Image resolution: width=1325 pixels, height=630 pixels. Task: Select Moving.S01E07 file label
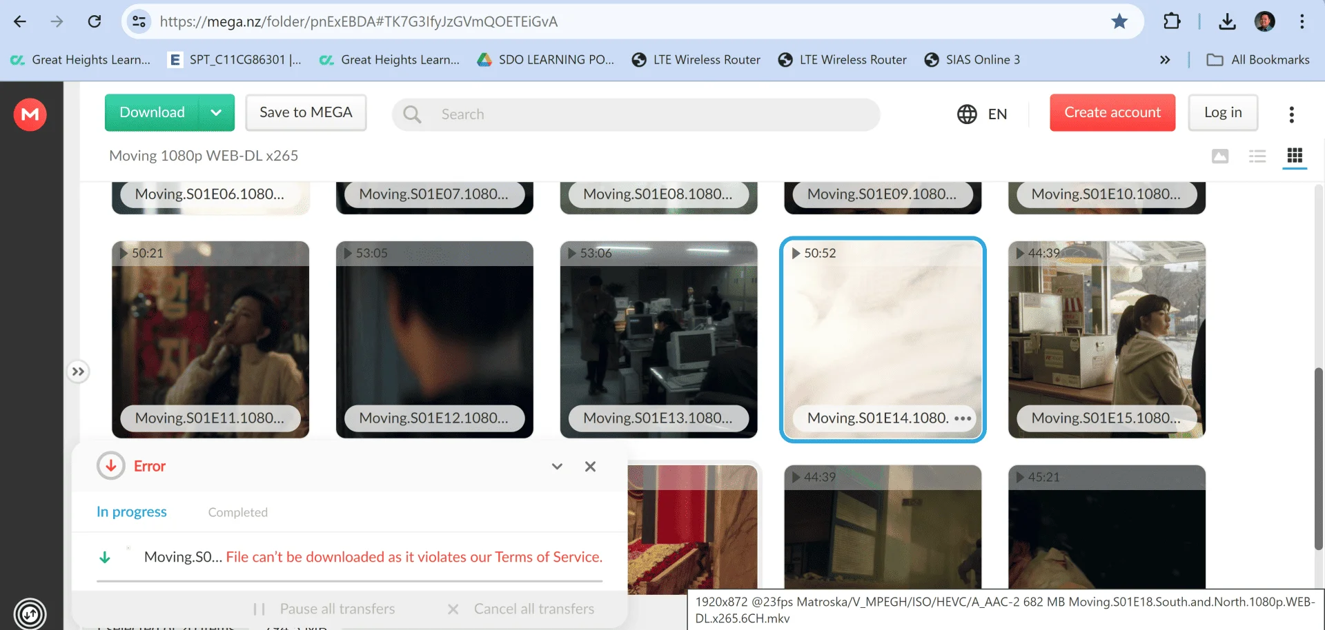[x=434, y=194]
